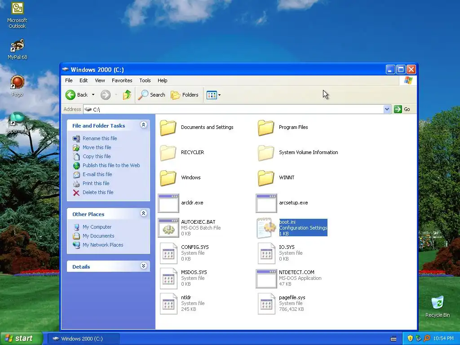460x345 pixels.
Task: Click Print this file
Action: pyautogui.click(x=96, y=183)
